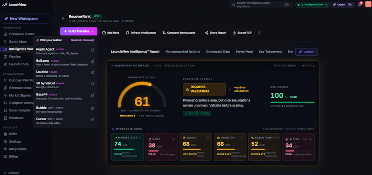Screen dimensions: 372x175
Task: Click the Saved Ideas lightbulb icon
Action: point(5,42)
